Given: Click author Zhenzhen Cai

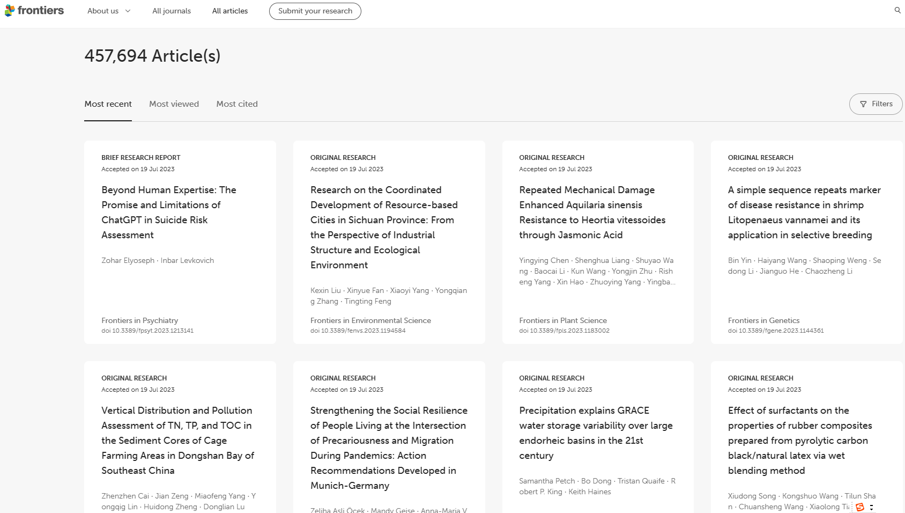Looking at the screenshot, I should click(x=125, y=496).
